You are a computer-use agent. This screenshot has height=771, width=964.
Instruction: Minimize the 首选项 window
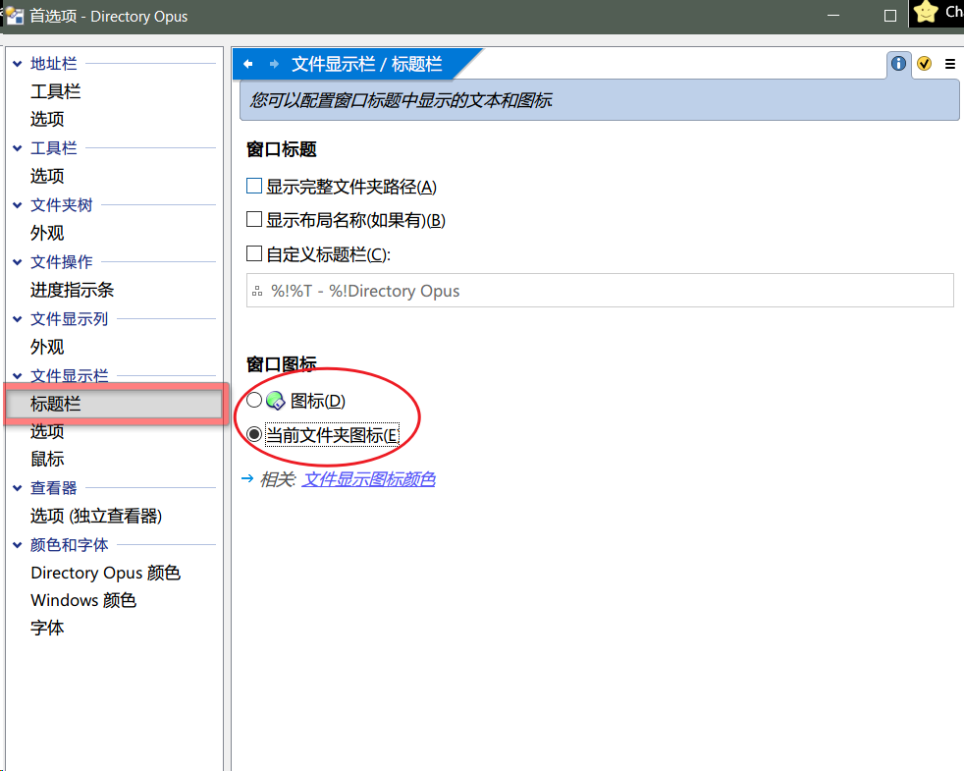(x=833, y=16)
